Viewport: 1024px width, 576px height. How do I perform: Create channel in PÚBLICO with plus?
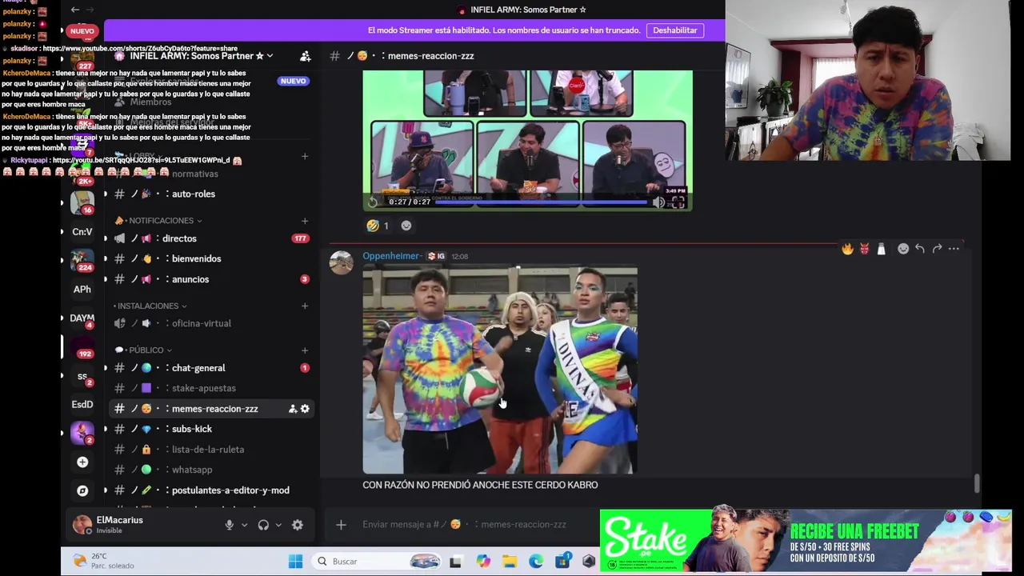pyautogui.click(x=305, y=350)
